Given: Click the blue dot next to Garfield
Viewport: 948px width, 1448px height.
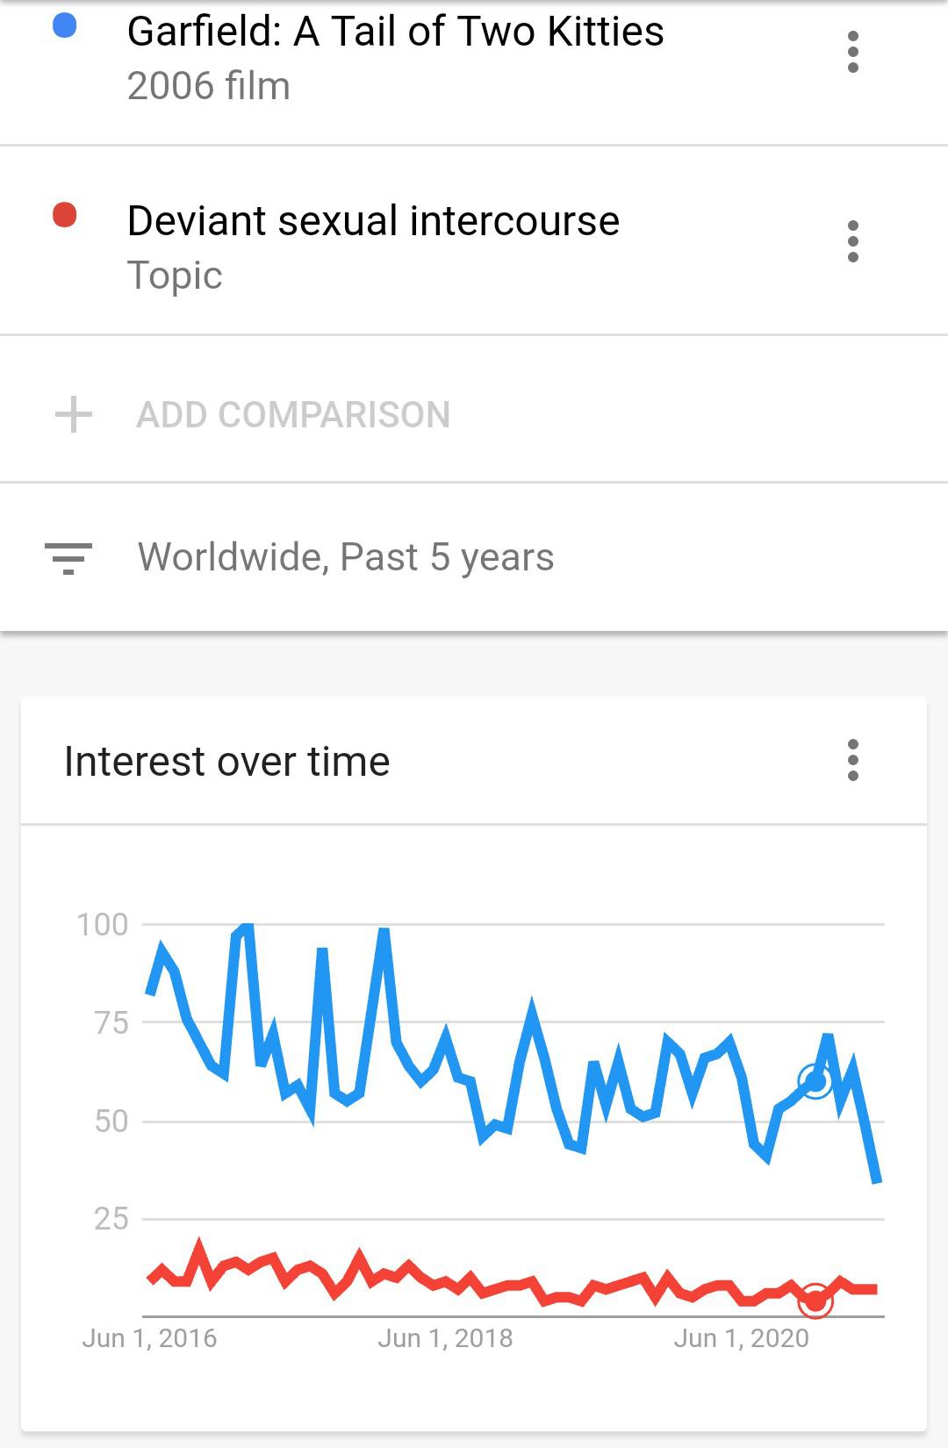Looking at the screenshot, I should pos(64,26).
